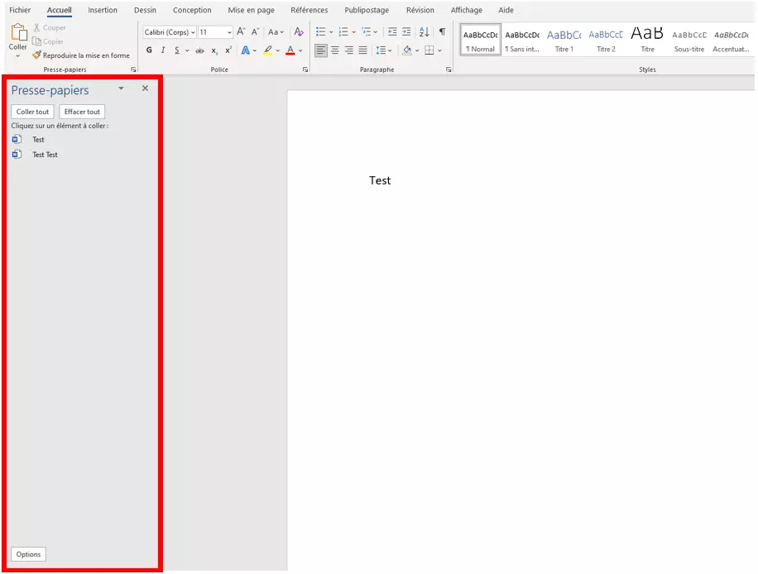
Task: Click the text effects A icon
Action: pyautogui.click(x=246, y=50)
